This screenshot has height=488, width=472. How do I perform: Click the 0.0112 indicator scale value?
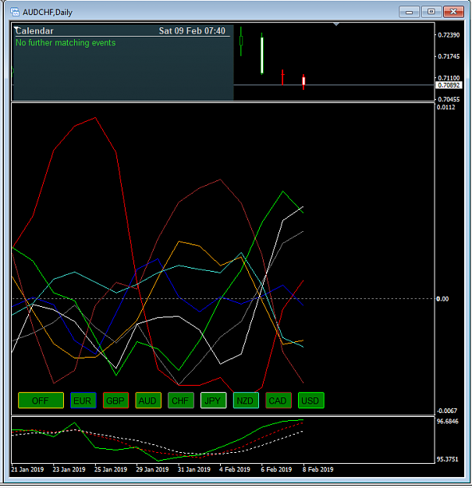pos(446,108)
